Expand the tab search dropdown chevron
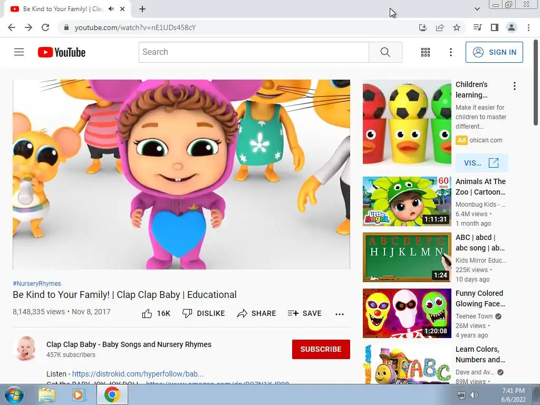Image resolution: width=540 pixels, height=405 pixels. pyautogui.click(x=477, y=9)
